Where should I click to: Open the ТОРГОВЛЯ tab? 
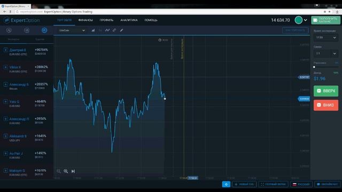coord(64,20)
